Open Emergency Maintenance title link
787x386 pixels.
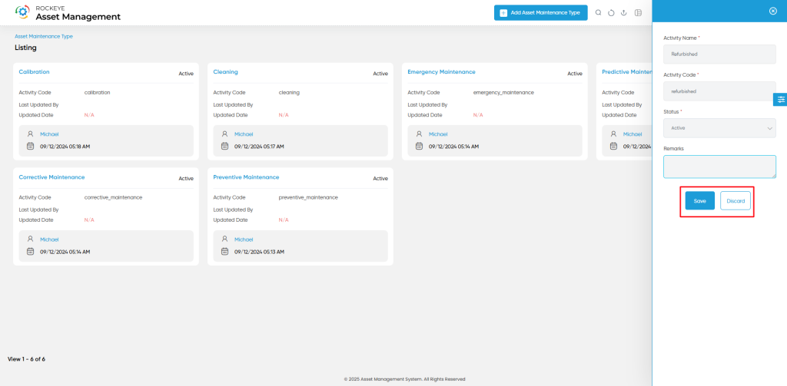441,71
